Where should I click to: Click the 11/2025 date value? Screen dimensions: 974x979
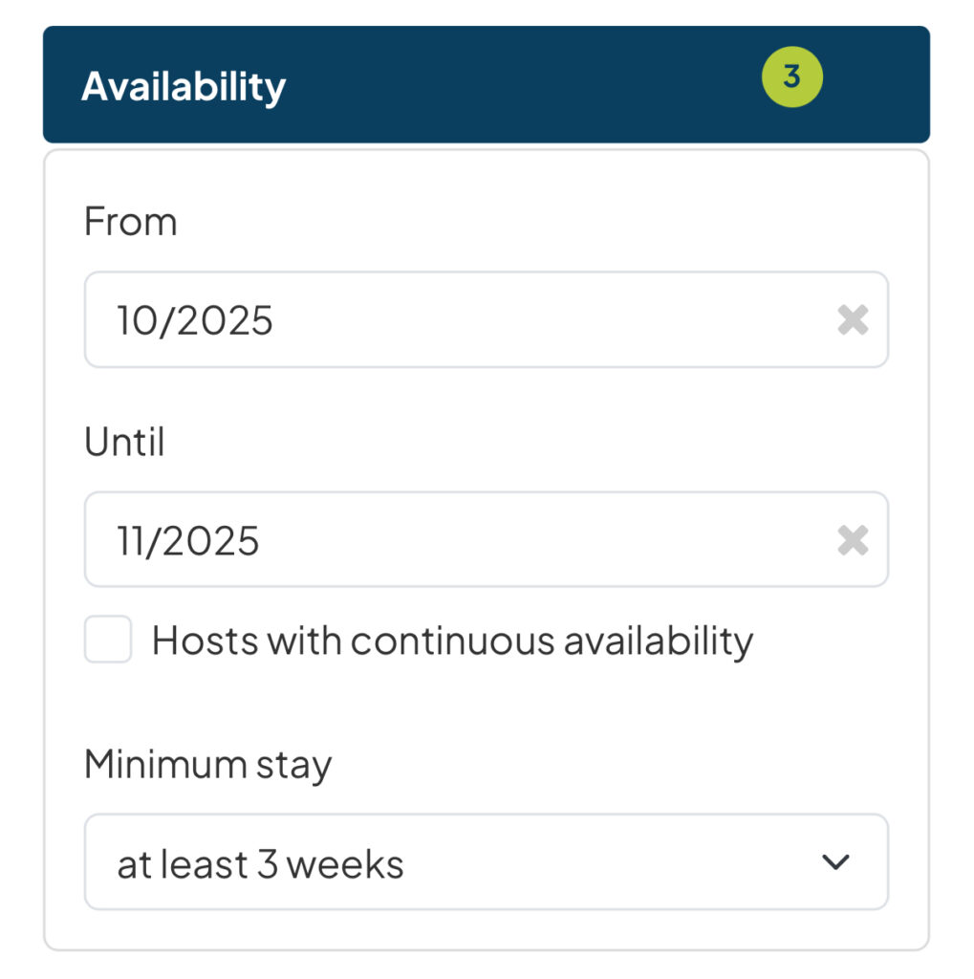point(188,541)
